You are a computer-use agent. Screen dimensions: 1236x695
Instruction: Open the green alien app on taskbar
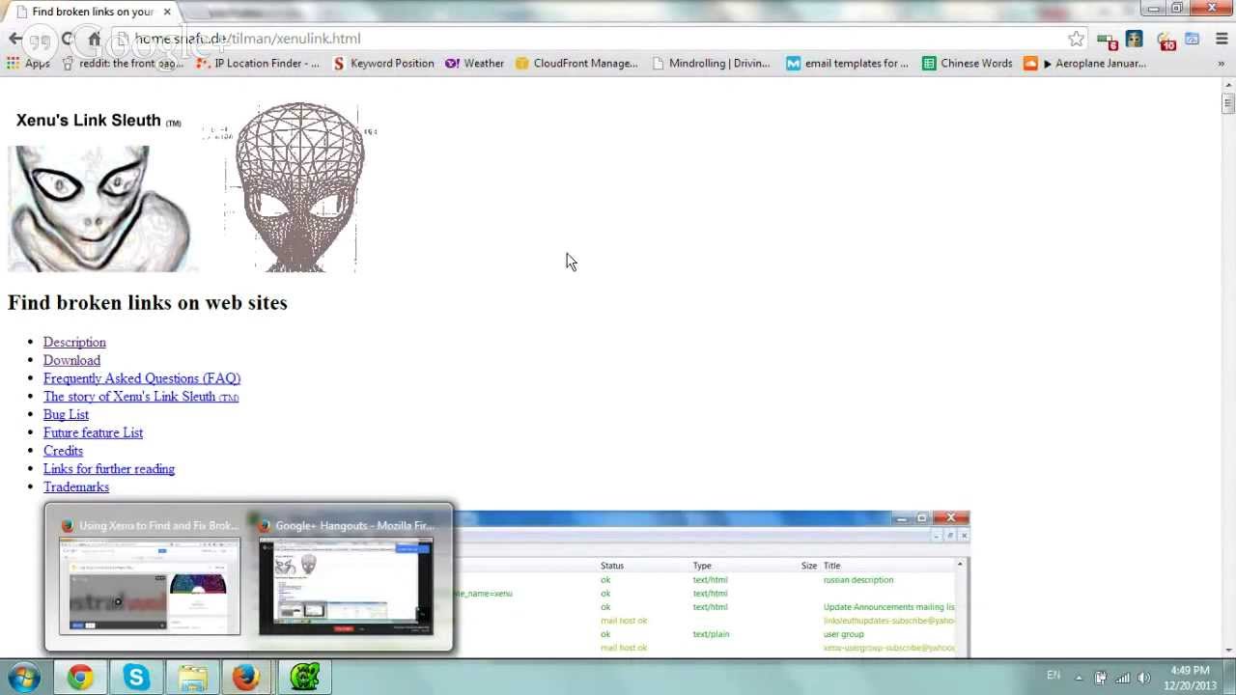[x=305, y=678]
